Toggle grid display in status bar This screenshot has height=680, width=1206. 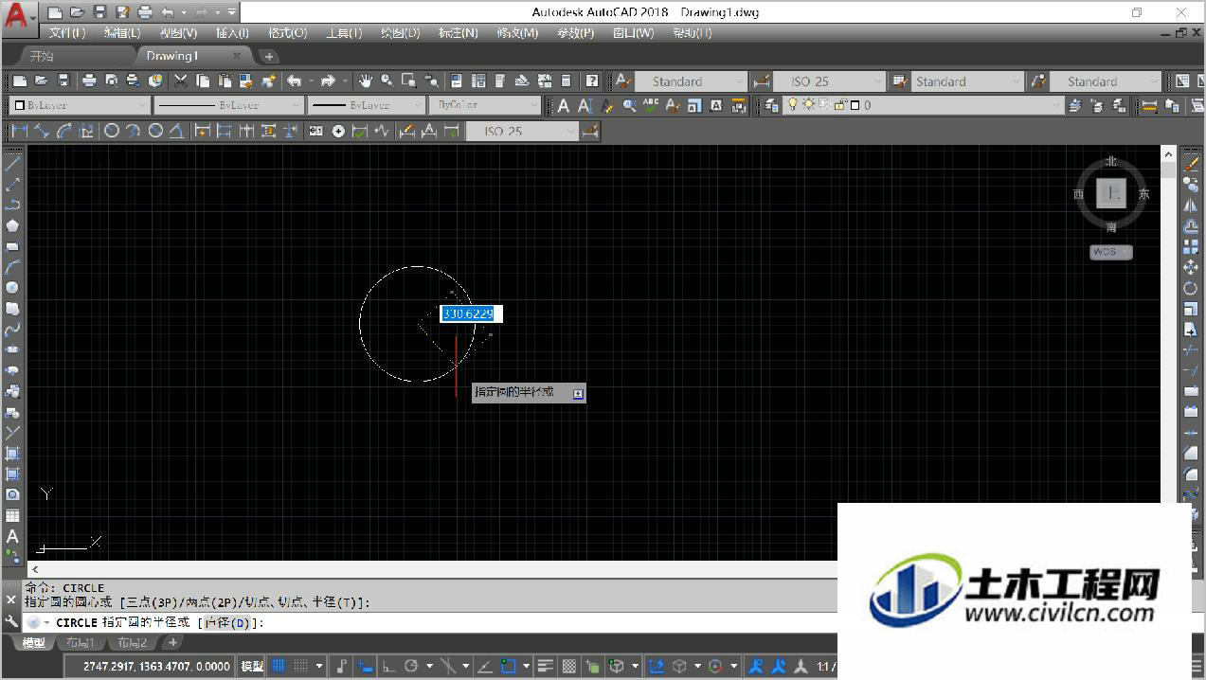(279, 666)
